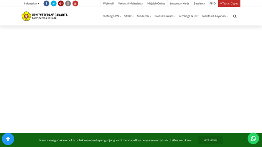The height and width of the screenshot is (147, 262).
Task: Expand the Produk Hukum menu
Action: [x=165, y=16]
